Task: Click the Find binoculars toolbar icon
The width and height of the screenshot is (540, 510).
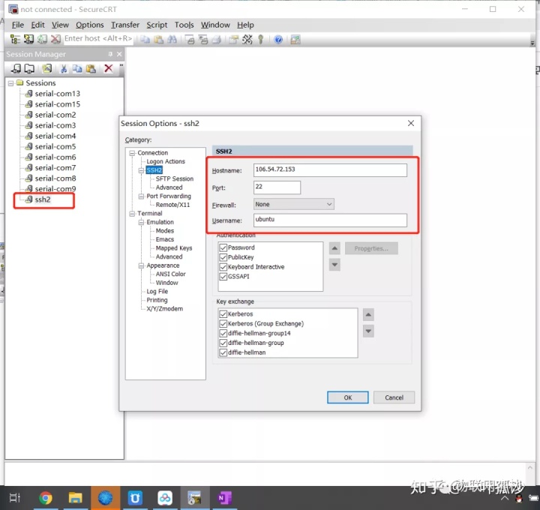Action: click(172, 40)
